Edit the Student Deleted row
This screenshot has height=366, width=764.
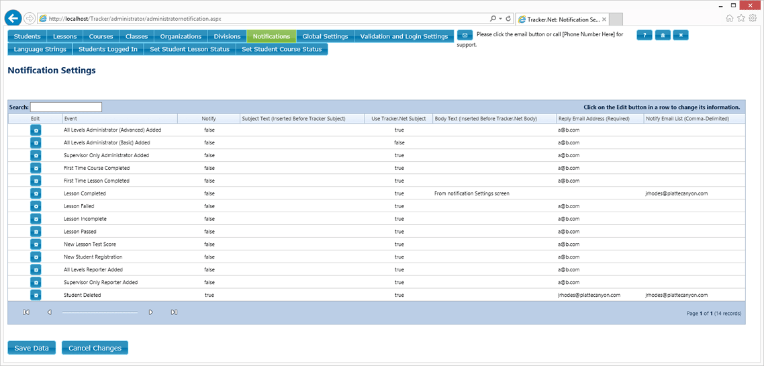point(36,295)
